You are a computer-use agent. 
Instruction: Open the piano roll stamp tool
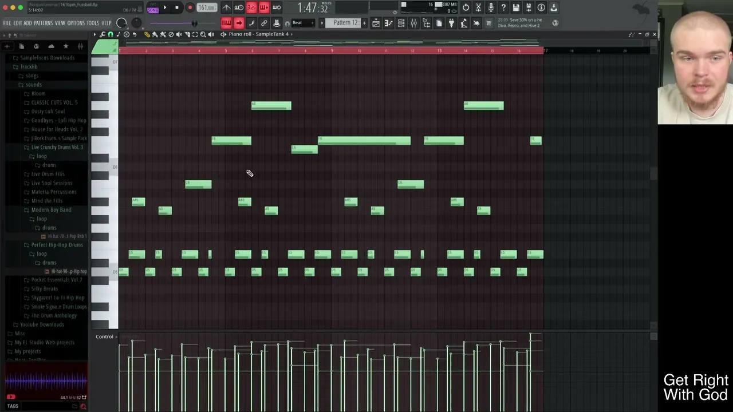pyautogui.click(x=119, y=34)
